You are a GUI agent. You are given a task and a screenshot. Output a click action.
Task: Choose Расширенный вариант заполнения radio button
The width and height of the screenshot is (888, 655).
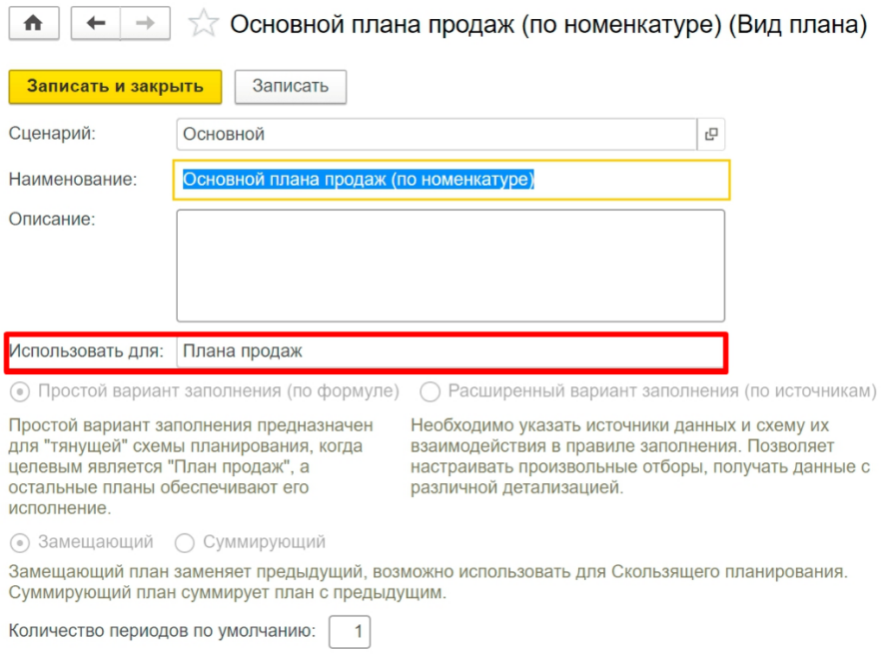pos(430,390)
